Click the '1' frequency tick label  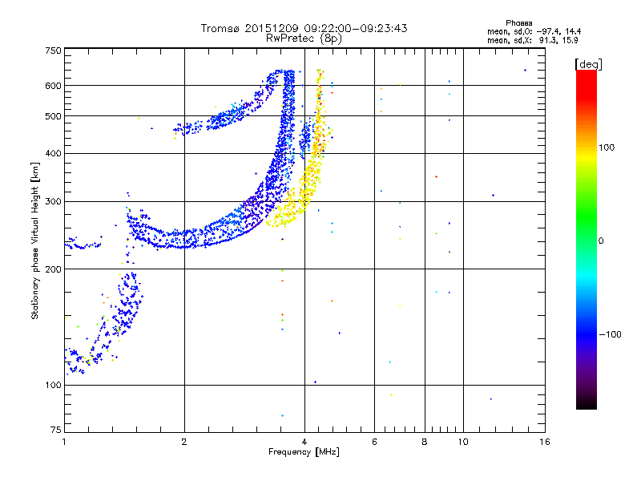coord(64,442)
